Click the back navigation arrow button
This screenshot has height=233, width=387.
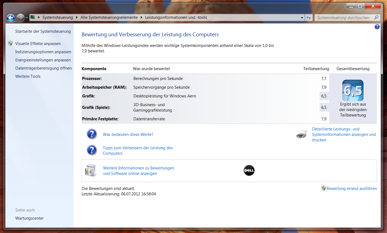click(x=11, y=18)
